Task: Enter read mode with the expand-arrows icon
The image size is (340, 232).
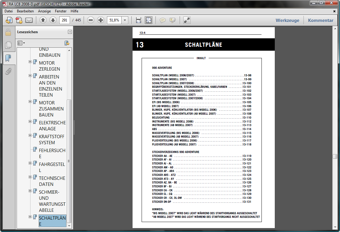Action: point(187,20)
